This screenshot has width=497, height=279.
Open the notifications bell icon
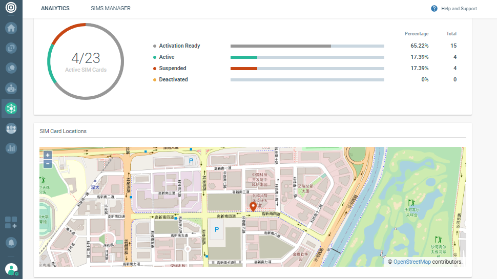11,242
